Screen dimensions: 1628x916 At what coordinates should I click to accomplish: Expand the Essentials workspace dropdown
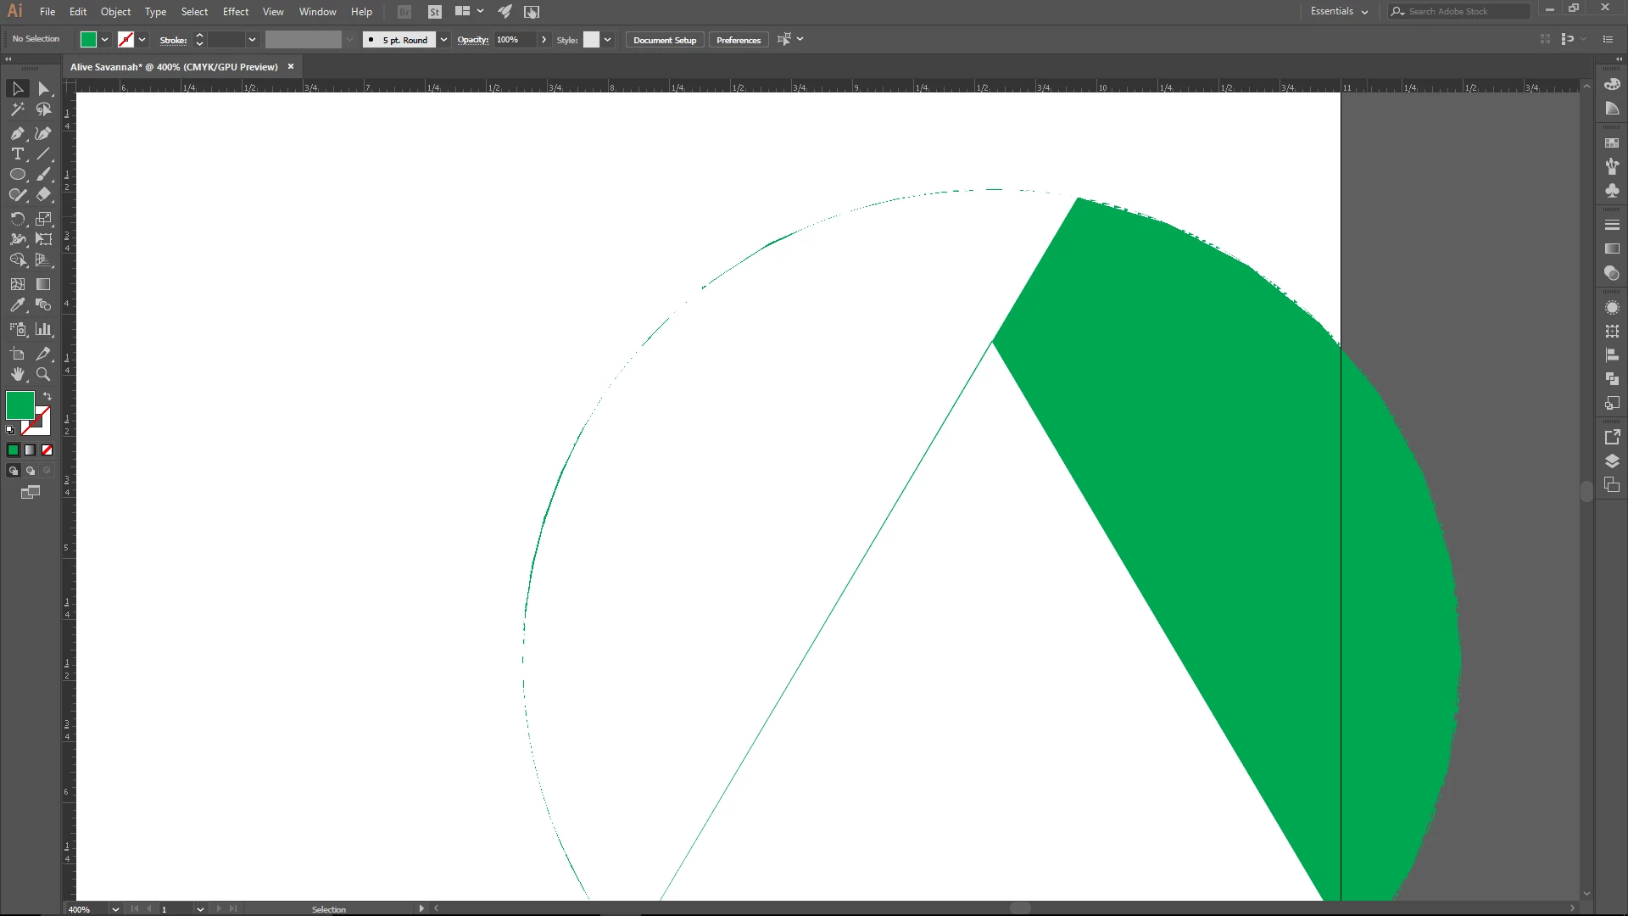1364,12
